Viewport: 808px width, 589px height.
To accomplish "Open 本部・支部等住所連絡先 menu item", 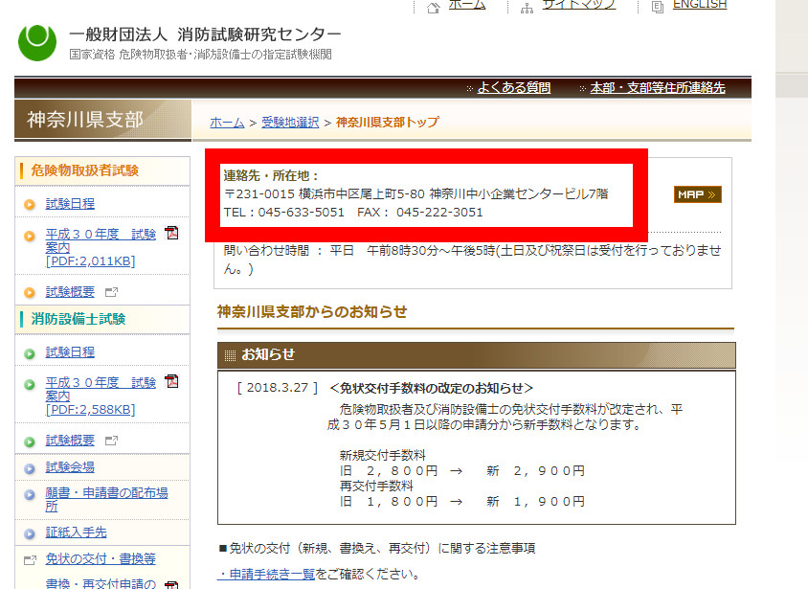I will click(658, 88).
